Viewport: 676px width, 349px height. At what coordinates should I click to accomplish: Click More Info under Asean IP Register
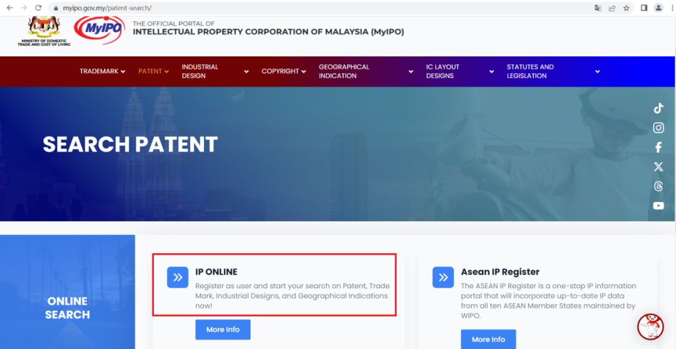click(x=488, y=339)
